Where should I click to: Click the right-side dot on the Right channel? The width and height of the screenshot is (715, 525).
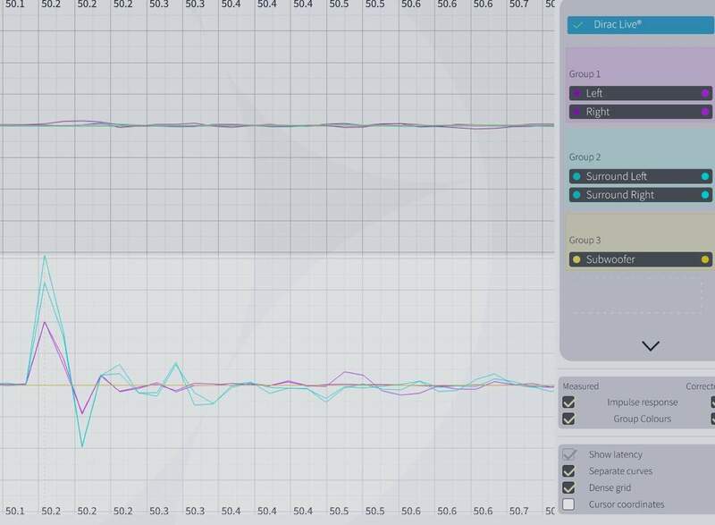705,111
